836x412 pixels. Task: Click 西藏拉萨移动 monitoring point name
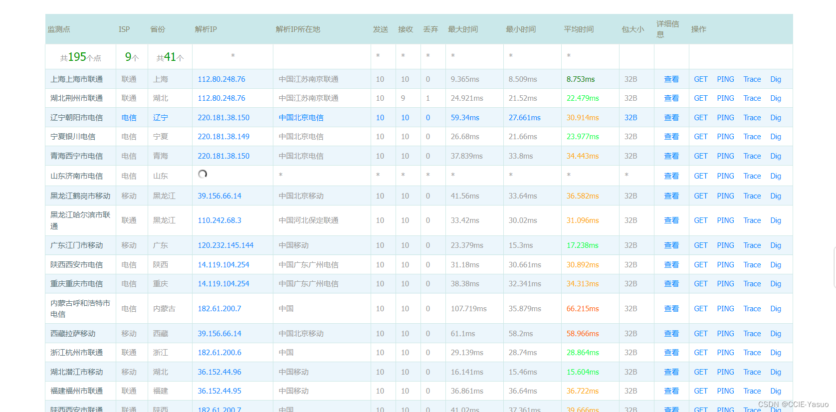pyautogui.click(x=73, y=334)
